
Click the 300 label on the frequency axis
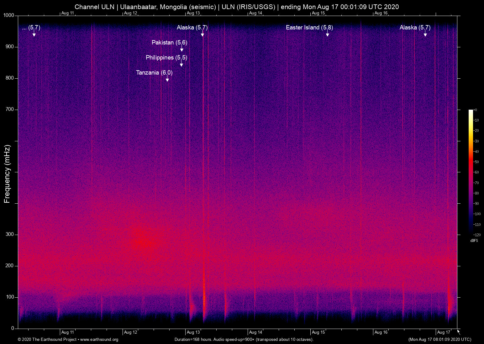click(10, 234)
